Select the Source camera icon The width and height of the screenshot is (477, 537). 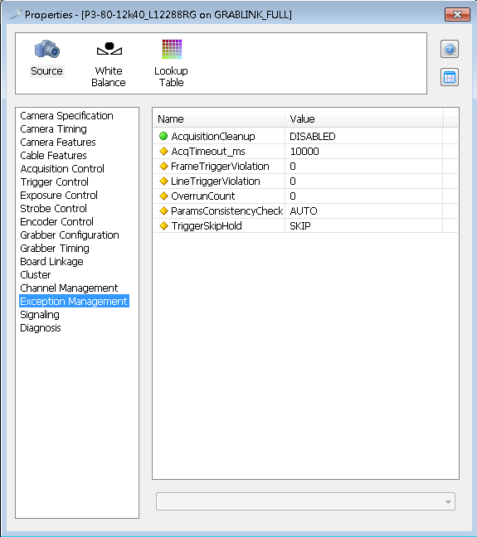click(47, 50)
